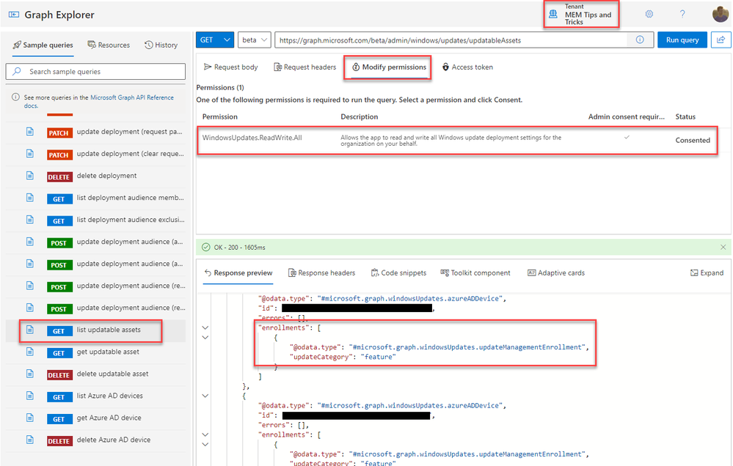Screen dimensions: 733x466
Task: Click the Run query button
Action: pyautogui.click(x=682, y=40)
